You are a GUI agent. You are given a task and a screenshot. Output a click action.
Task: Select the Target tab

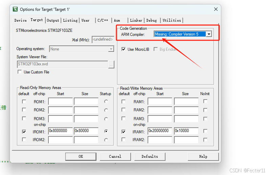37,20
